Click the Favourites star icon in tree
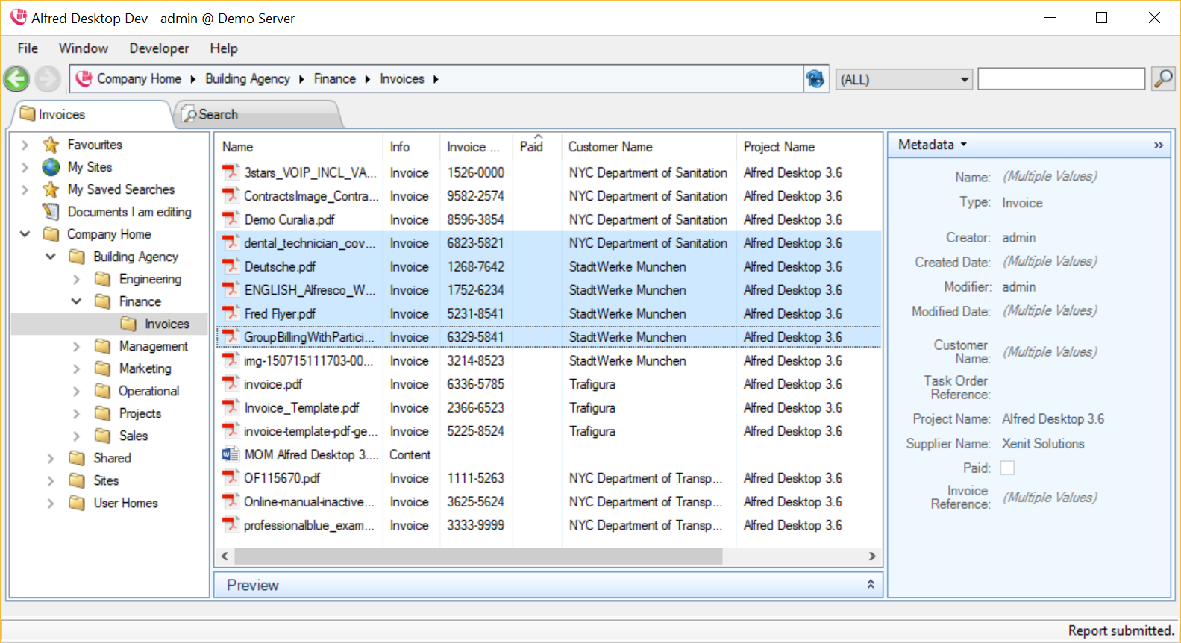The height and width of the screenshot is (643, 1181). (x=51, y=145)
